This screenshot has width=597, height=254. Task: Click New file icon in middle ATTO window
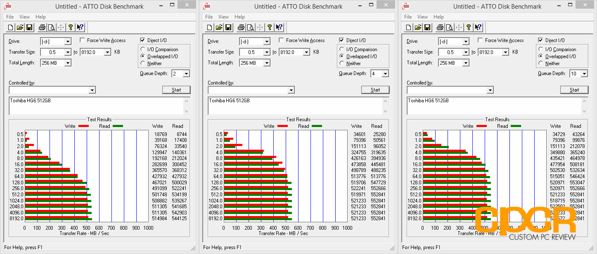click(210, 27)
